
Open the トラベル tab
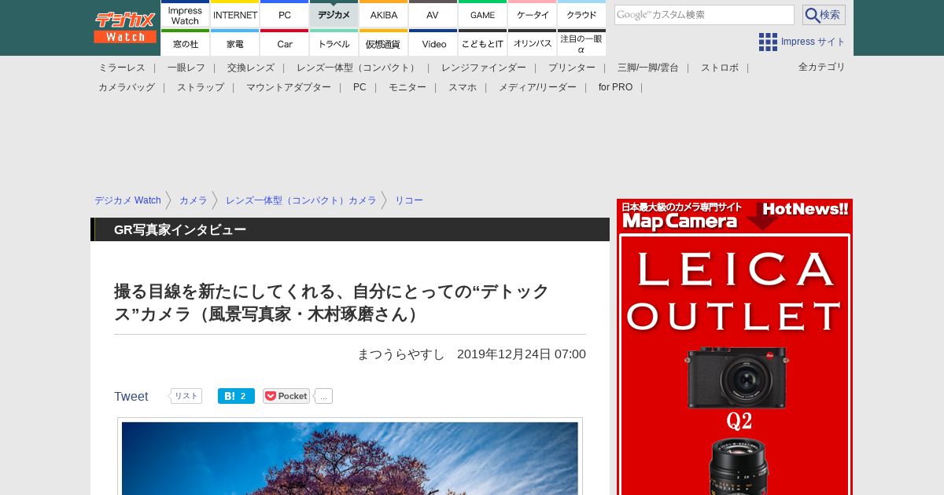tap(334, 43)
